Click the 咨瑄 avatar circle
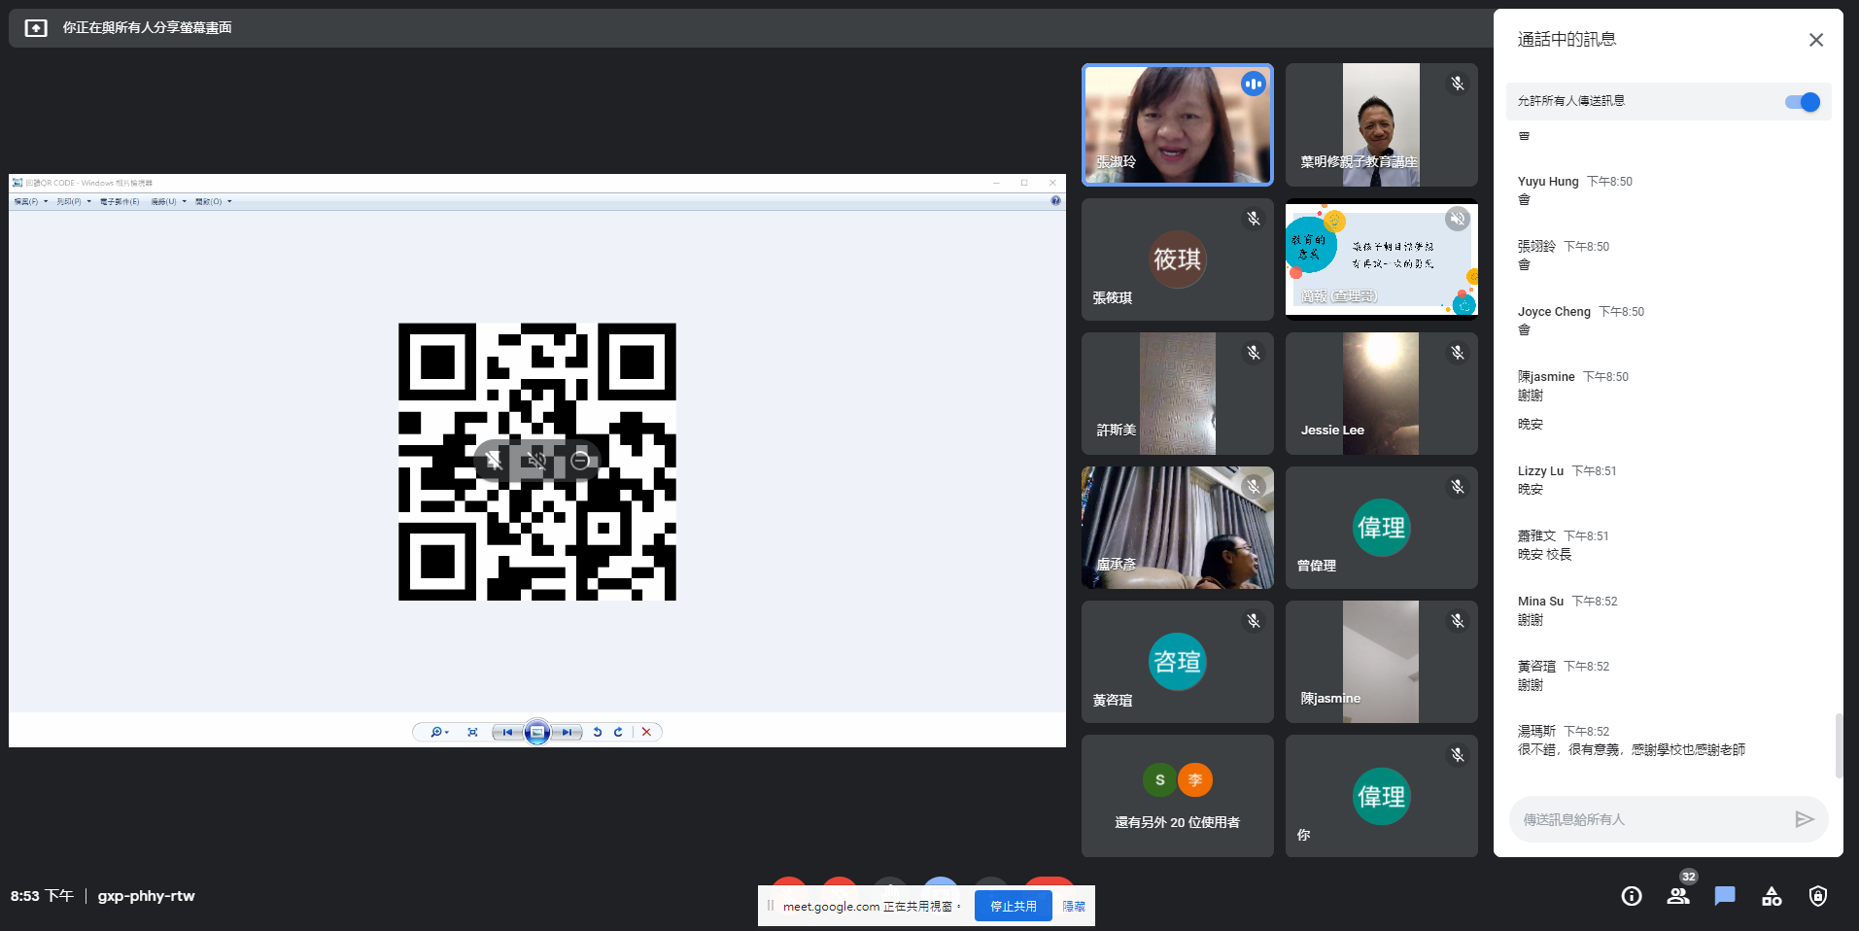This screenshot has width=1859, height=931. 1178,662
